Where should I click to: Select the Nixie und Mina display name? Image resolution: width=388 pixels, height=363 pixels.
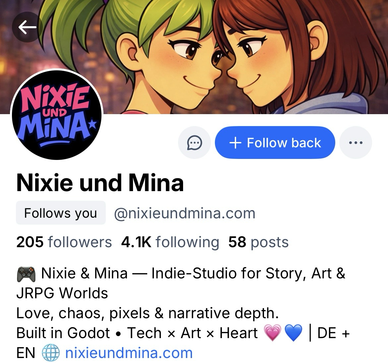[x=100, y=183]
